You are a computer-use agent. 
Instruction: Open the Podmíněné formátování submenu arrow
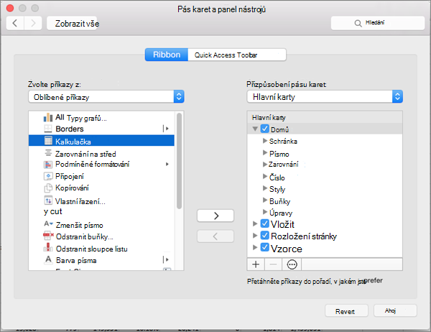167,165
